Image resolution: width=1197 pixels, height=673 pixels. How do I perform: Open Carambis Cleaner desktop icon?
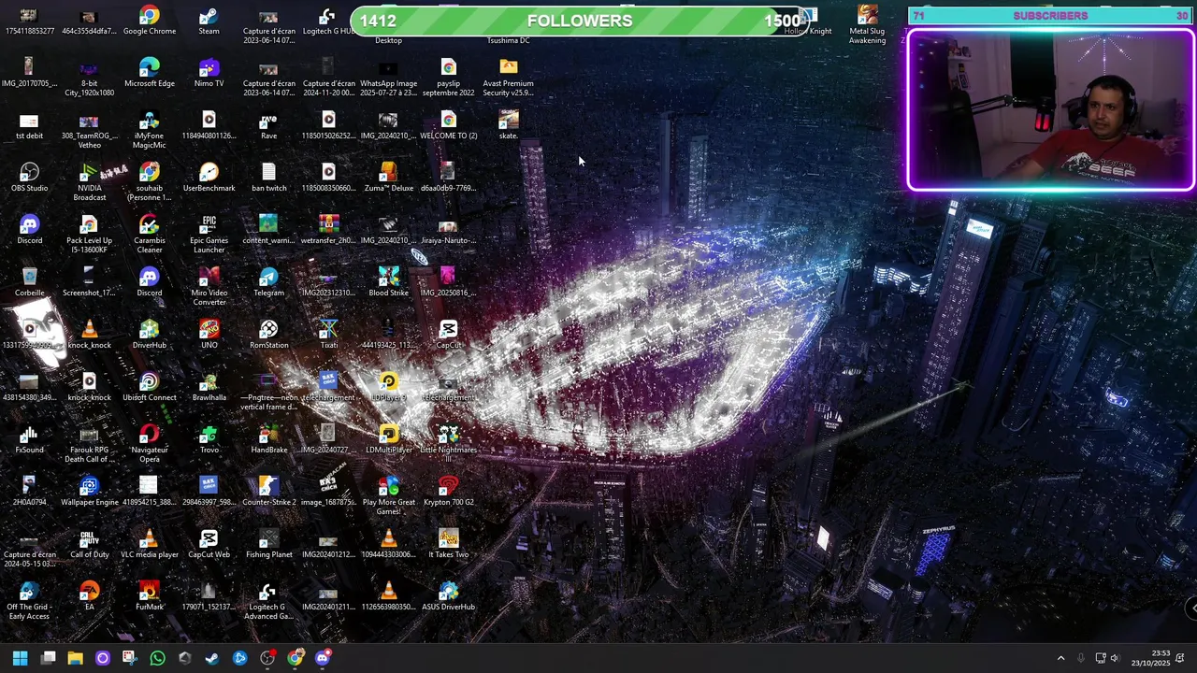tap(150, 236)
